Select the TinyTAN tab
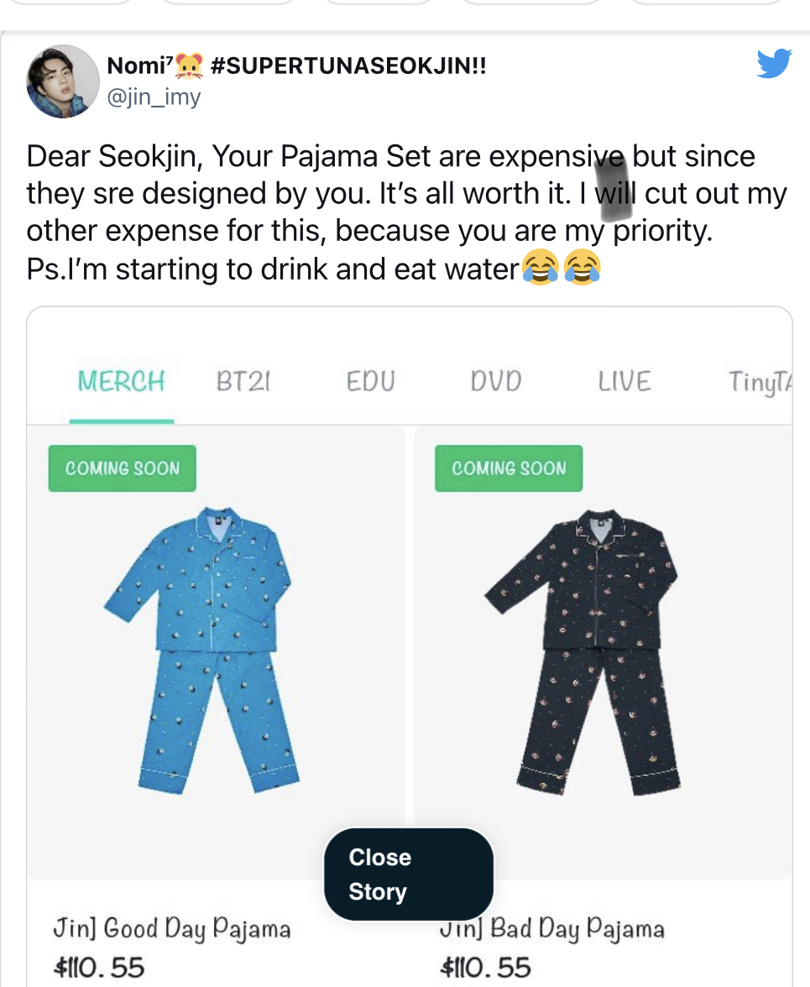This screenshot has width=810, height=987. point(760,382)
